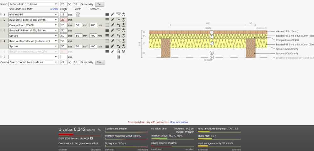314x151 pixels.
Task: Open the options menu for the Breather membrane row
Action: (x=107, y=52)
